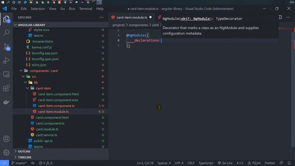Viewport: 295px width, 166px height.
Task: Click TypeScript language mode
Action: (206, 163)
